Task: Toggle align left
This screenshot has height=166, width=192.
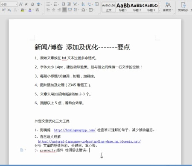Action: point(48,10)
